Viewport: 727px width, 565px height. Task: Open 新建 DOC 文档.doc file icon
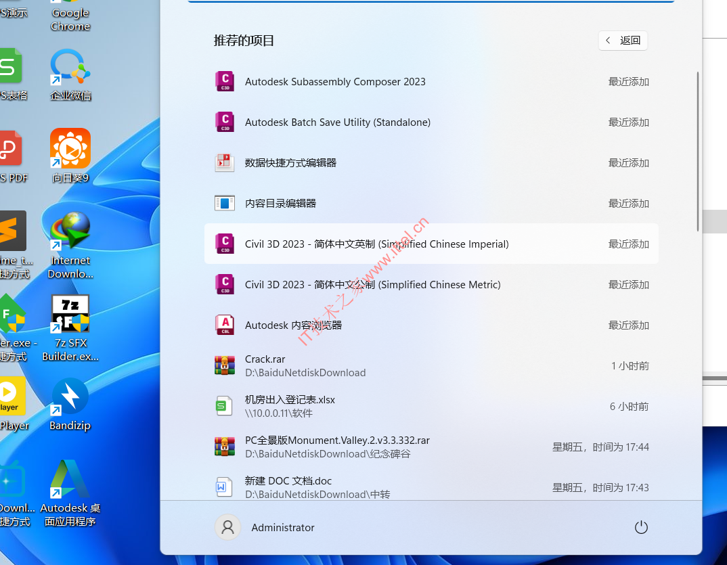coord(225,487)
